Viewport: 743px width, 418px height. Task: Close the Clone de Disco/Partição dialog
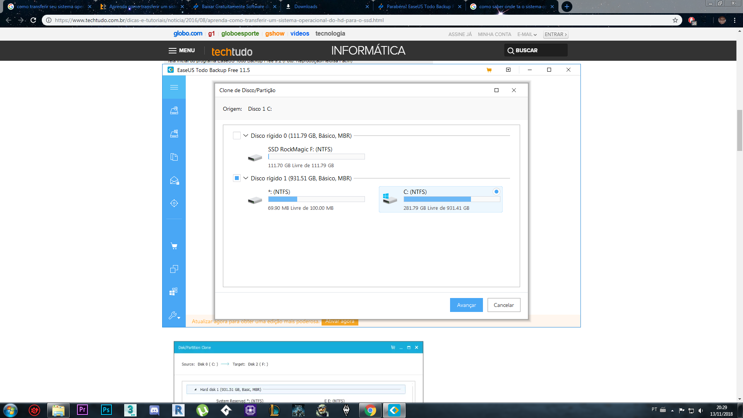[x=514, y=90]
